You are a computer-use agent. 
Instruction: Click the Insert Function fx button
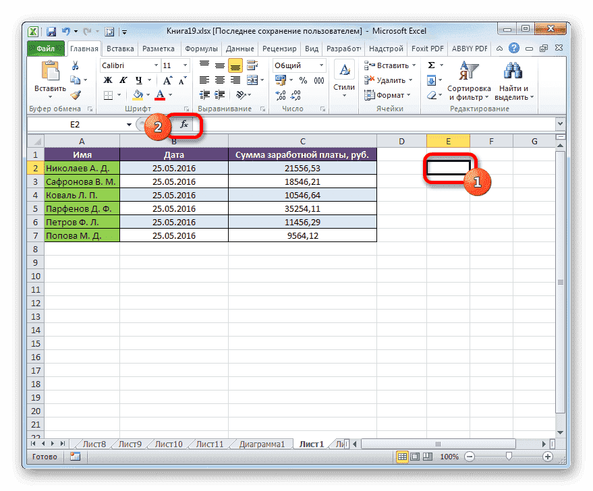click(x=183, y=125)
